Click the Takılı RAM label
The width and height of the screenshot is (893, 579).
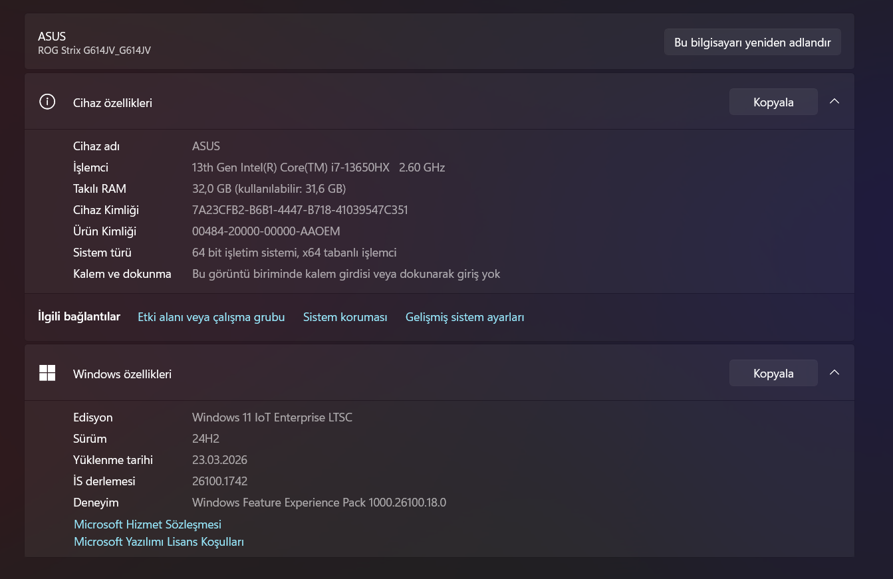click(x=100, y=189)
